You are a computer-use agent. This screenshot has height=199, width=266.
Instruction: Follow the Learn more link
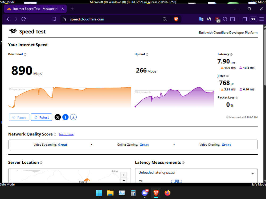click(66, 134)
